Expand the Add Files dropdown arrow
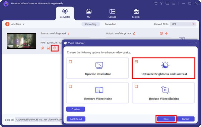 coord(24,24)
